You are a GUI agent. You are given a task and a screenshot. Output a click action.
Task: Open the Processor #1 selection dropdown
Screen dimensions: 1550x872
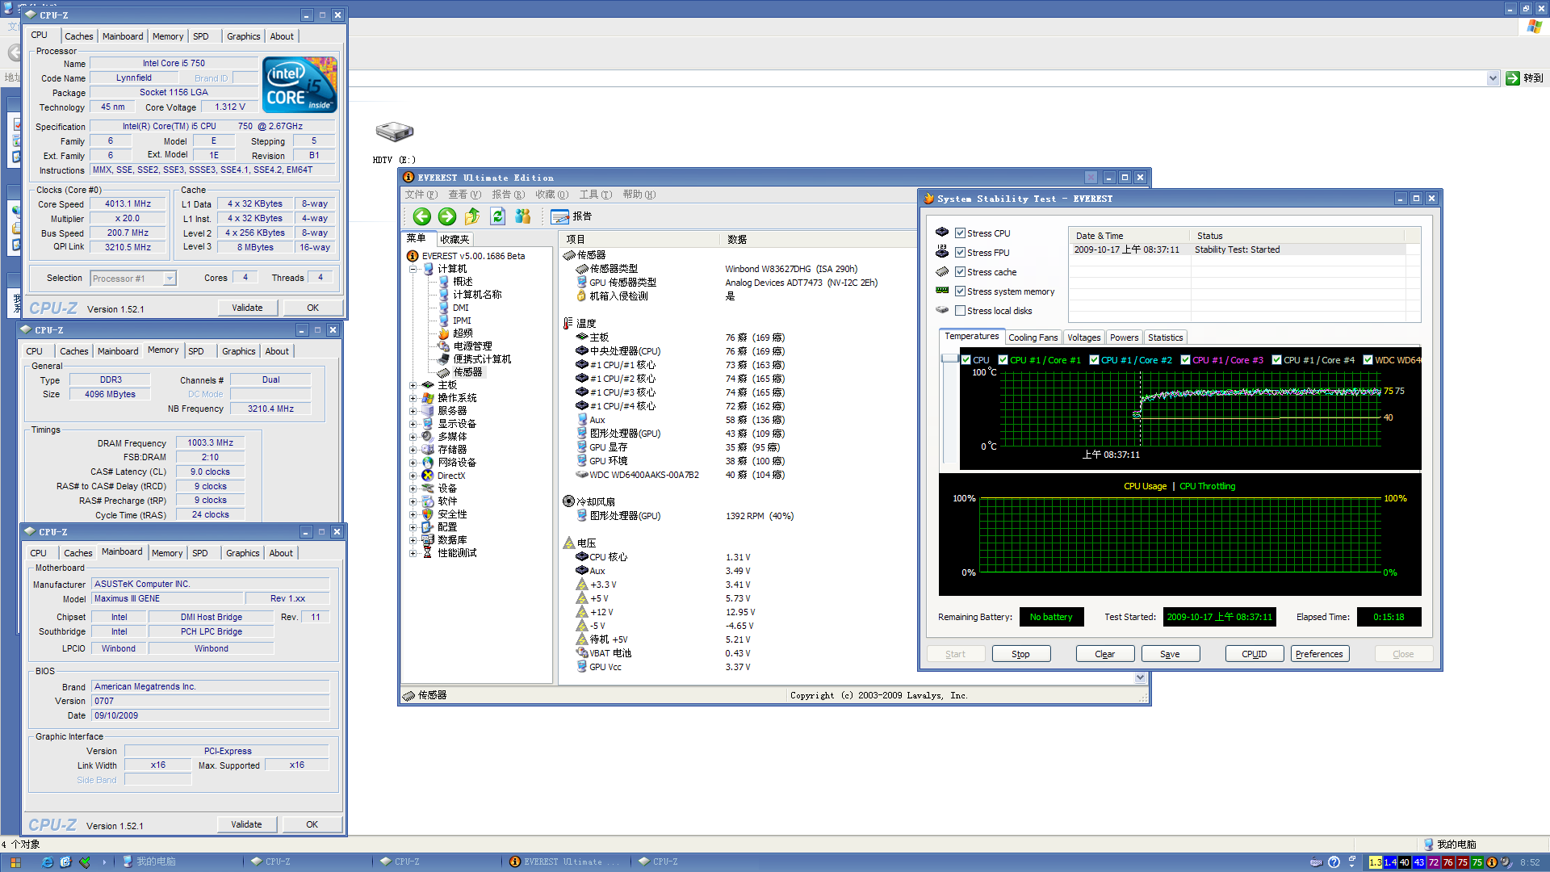[x=170, y=279]
